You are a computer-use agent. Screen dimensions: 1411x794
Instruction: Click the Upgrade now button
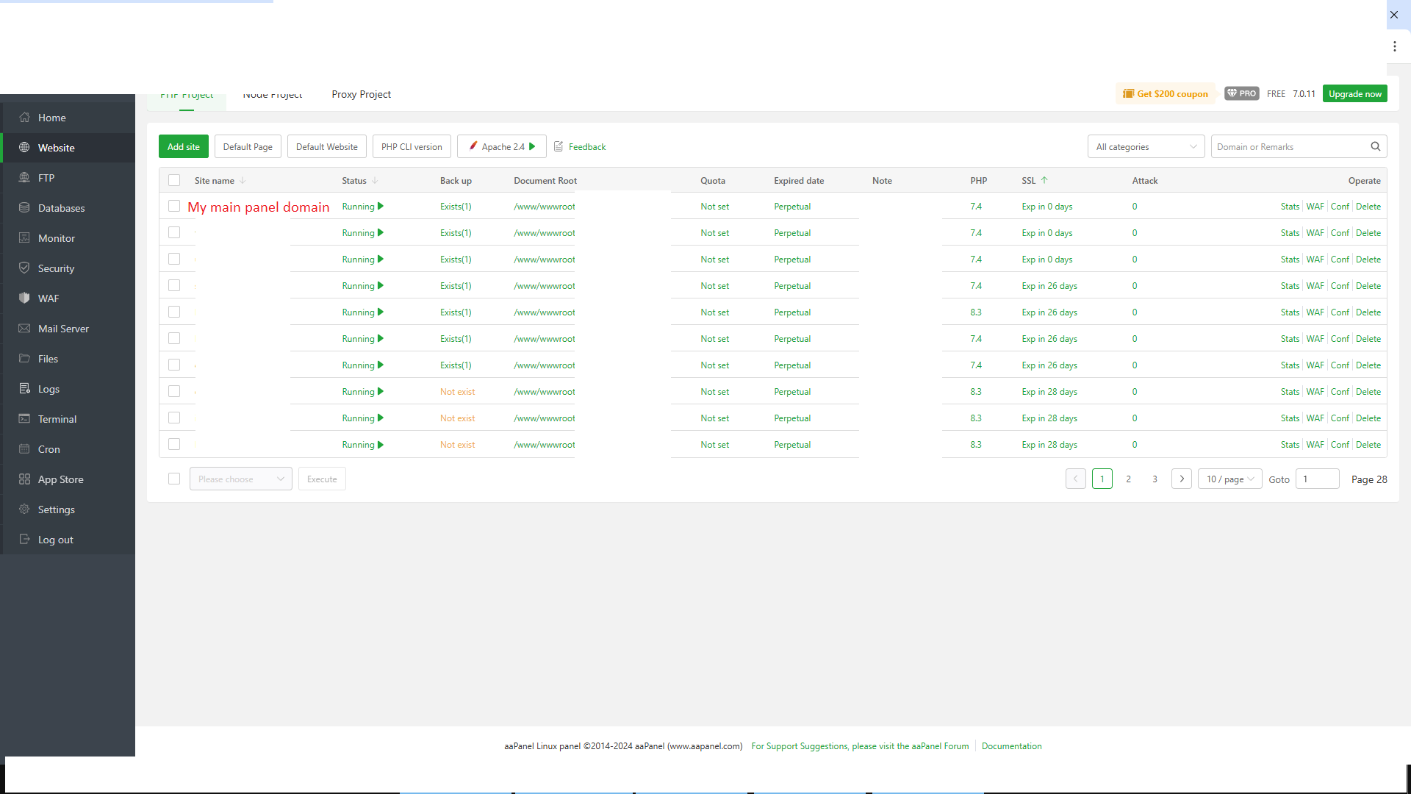point(1354,94)
